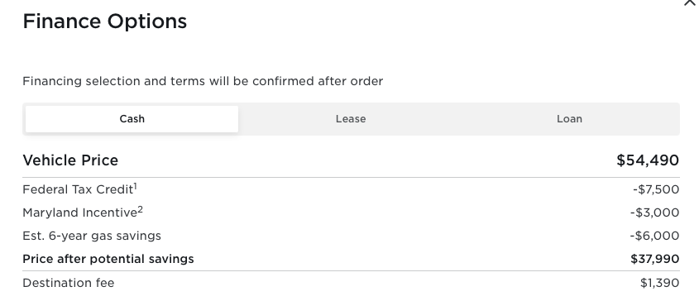Click the Destination fee label
Screen dimensions: 699x301
[69, 283]
